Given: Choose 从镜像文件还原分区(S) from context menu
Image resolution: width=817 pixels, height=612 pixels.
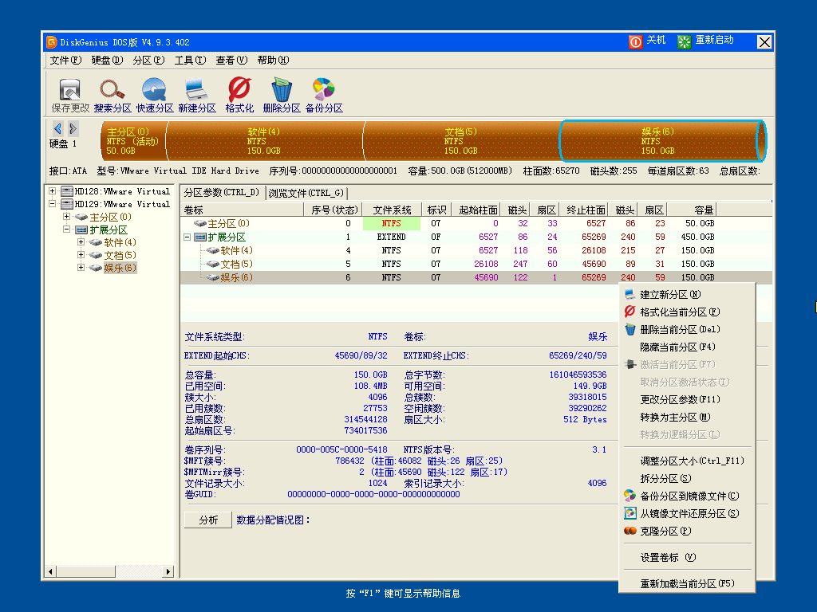Looking at the screenshot, I should click(687, 514).
